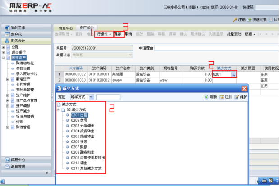Select 0203 无偿调出 reduction method
Viewport: 279px width, 186px height.
click(x=82, y=126)
